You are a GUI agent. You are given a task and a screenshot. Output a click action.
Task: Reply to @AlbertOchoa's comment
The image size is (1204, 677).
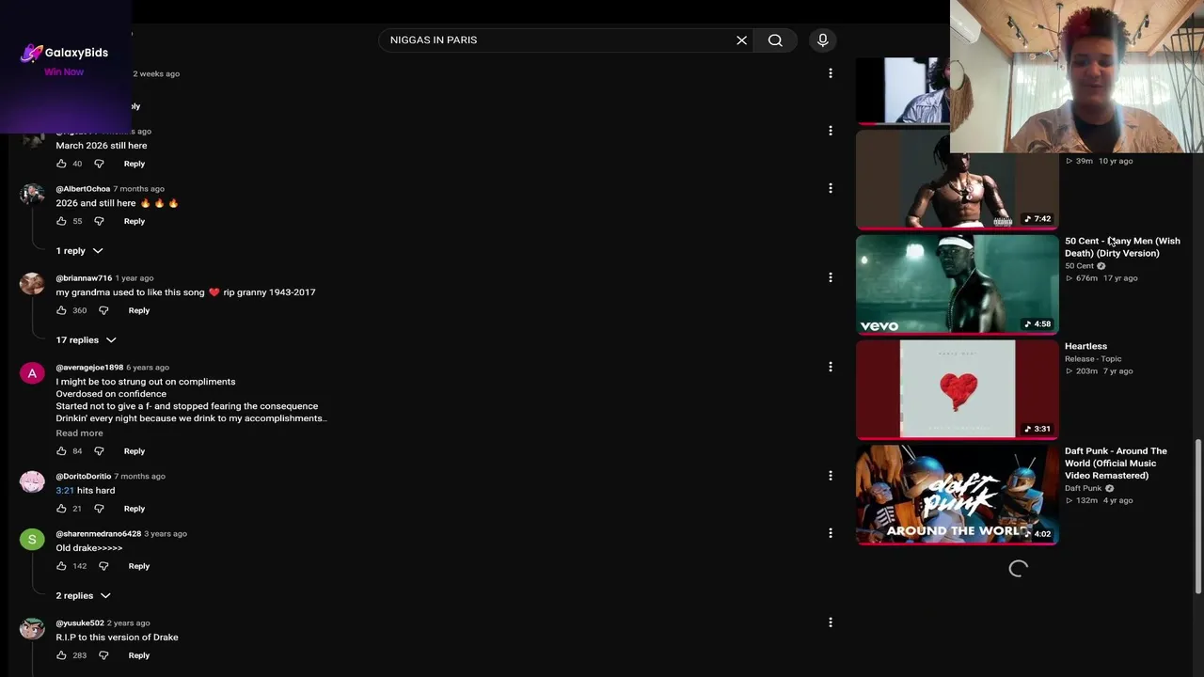(x=135, y=221)
